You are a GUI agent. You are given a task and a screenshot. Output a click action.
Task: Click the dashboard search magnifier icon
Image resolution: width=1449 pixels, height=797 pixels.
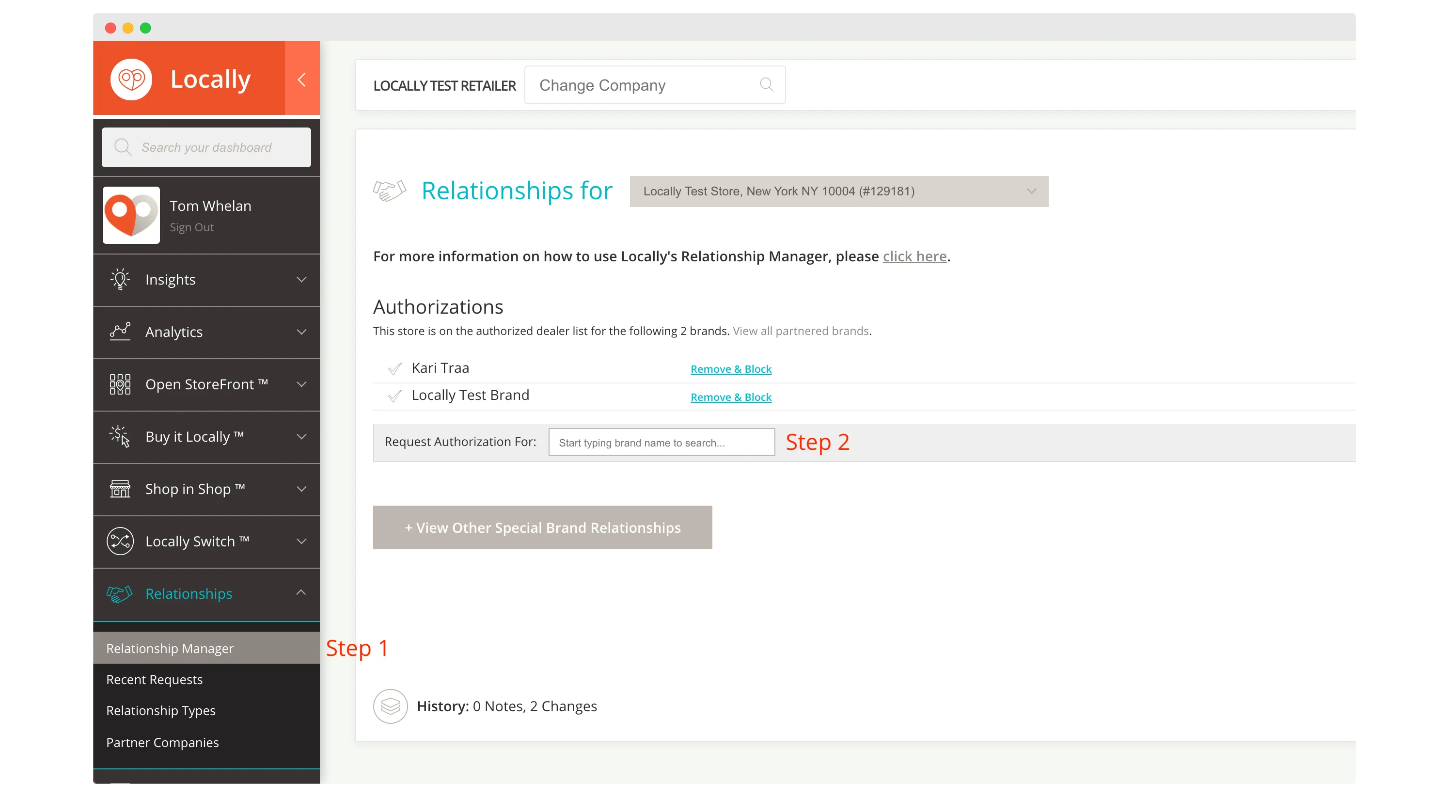[x=123, y=147]
